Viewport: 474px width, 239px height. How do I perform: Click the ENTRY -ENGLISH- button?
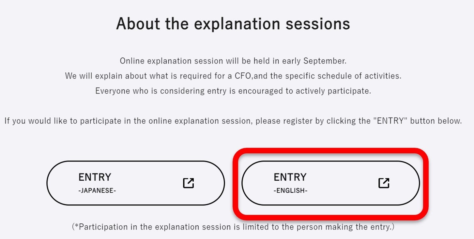click(330, 183)
